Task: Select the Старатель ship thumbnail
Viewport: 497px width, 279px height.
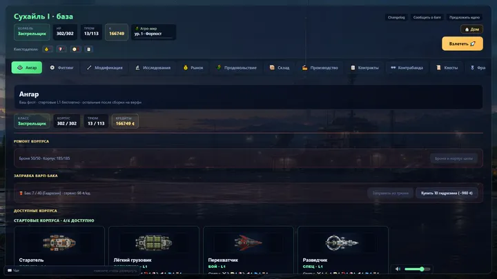Action: tap(59, 242)
